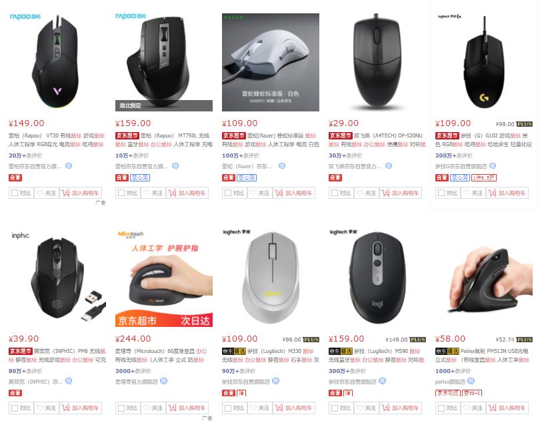The height and width of the screenshot is (427, 554).
Task: Click the 关注 heart icon for the Logitech M590 mouse
Action: coord(360,408)
